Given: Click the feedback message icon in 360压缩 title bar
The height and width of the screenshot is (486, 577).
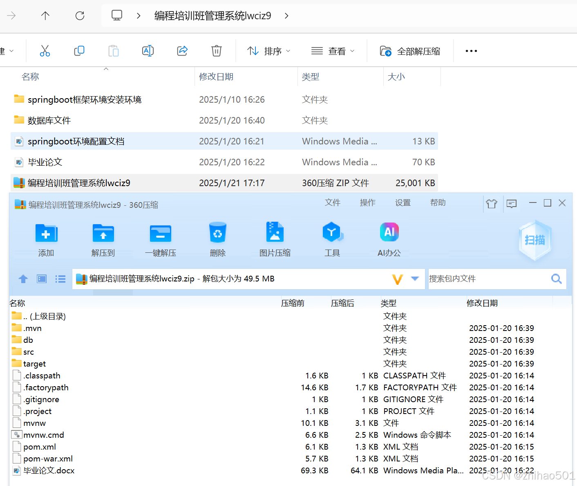Looking at the screenshot, I should coord(511,203).
